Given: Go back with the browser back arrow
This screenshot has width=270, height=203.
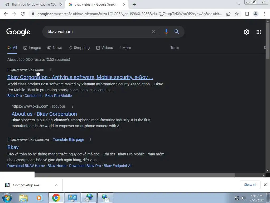Looking at the screenshot, I should [6, 14].
